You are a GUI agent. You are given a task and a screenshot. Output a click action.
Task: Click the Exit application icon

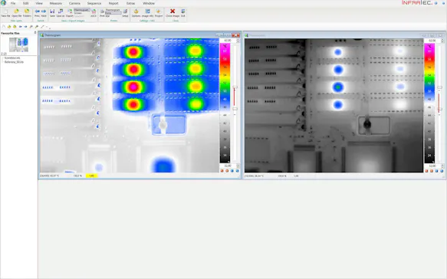(x=182, y=13)
